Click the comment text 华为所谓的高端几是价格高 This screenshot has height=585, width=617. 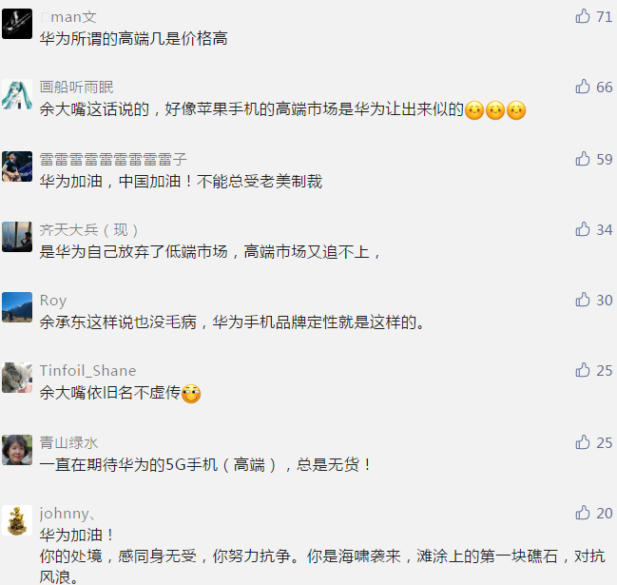coord(133,39)
